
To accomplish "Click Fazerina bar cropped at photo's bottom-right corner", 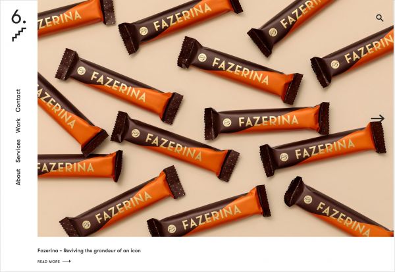I will pos(339,208).
